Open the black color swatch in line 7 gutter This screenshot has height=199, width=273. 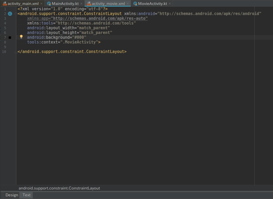10,37
